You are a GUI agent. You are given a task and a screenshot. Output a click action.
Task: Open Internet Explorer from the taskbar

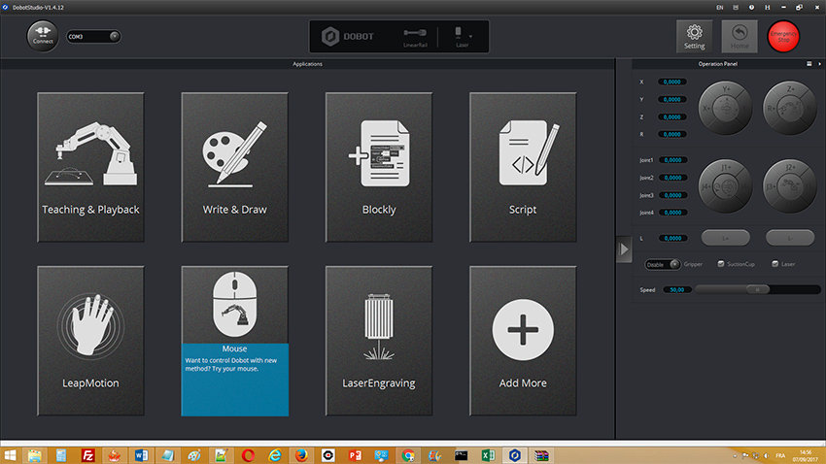[275, 455]
